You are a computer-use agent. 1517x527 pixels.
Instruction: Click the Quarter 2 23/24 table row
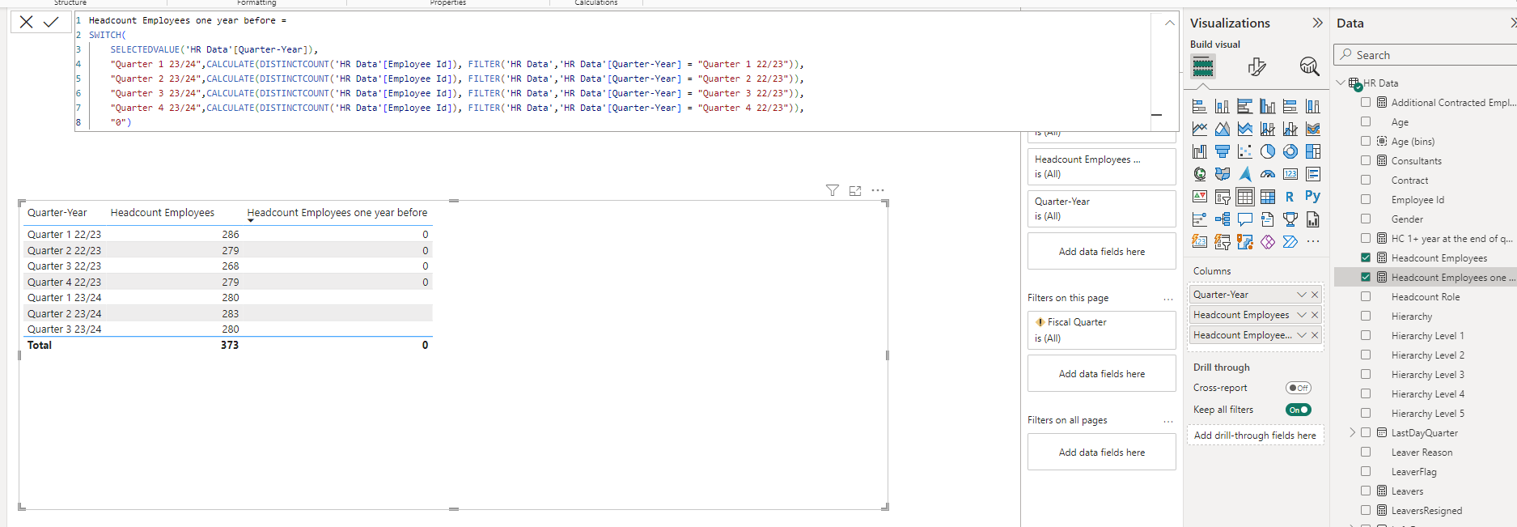[228, 313]
